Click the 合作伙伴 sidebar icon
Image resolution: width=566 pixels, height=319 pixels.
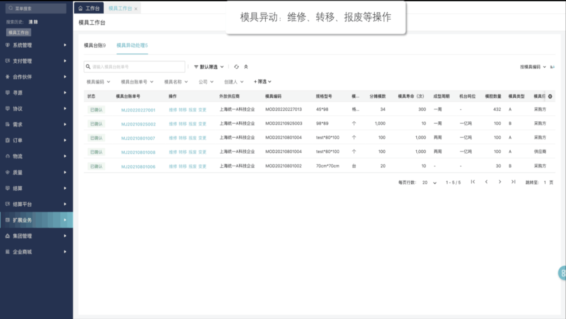[x=8, y=77]
